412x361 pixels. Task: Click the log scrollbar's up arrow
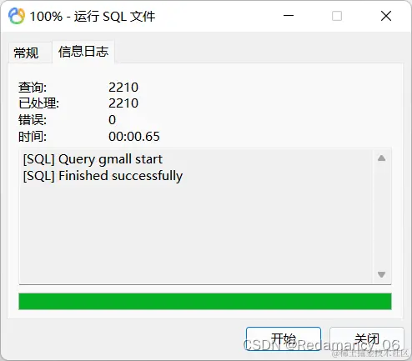381,158
